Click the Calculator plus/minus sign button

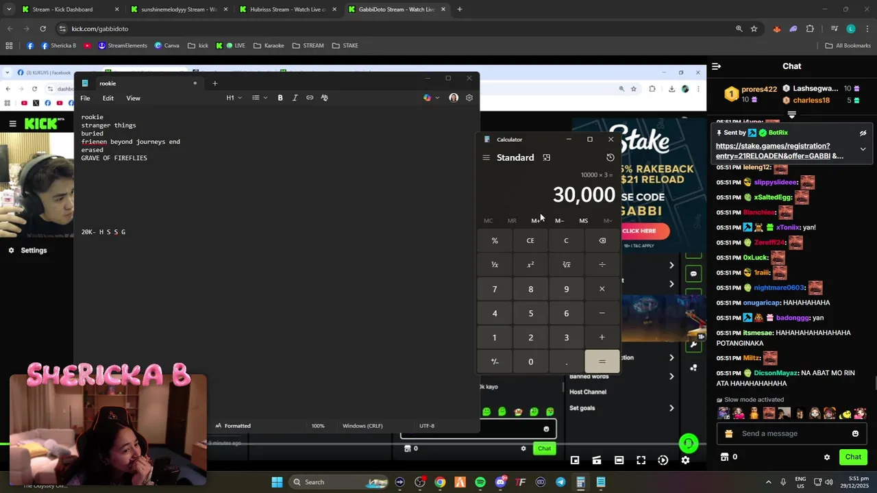click(495, 362)
